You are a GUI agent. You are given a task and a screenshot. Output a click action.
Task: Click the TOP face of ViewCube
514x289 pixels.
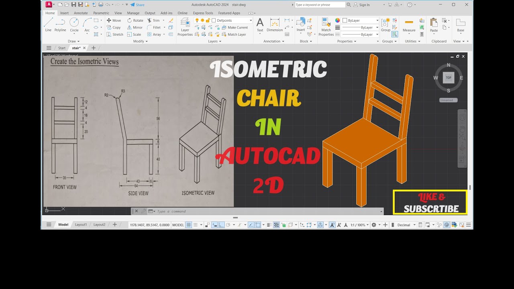449,78
